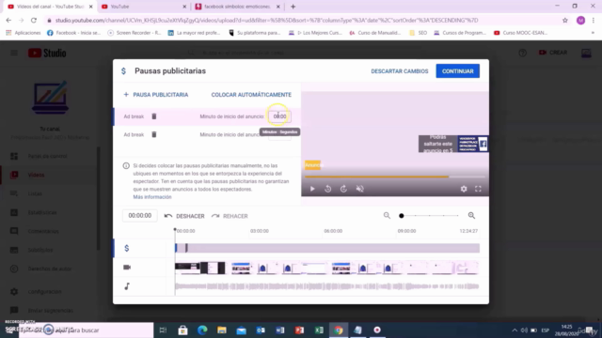The width and height of the screenshot is (602, 338).
Task: Open the help question mark icon
Action: (x=523, y=53)
